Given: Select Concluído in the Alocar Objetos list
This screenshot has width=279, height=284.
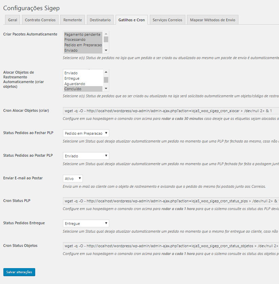Looking at the screenshot, I should click(83, 89).
